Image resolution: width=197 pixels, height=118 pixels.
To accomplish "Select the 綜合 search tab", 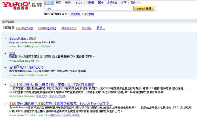I will click(49, 2).
